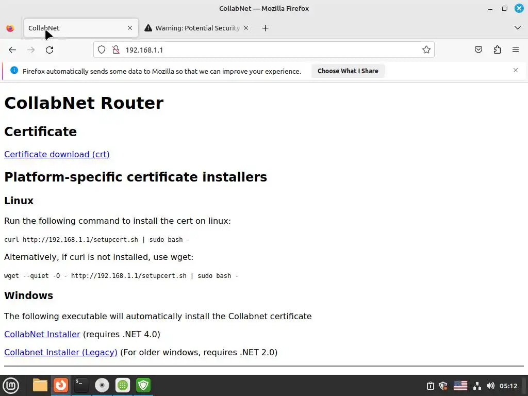Click the Linux subheading
This screenshot has width=528, height=396.
click(x=19, y=201)
